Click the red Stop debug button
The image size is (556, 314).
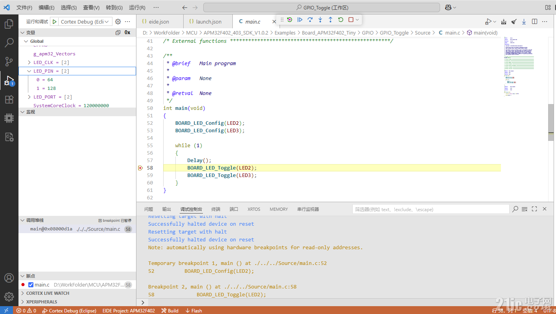(351, 20)
